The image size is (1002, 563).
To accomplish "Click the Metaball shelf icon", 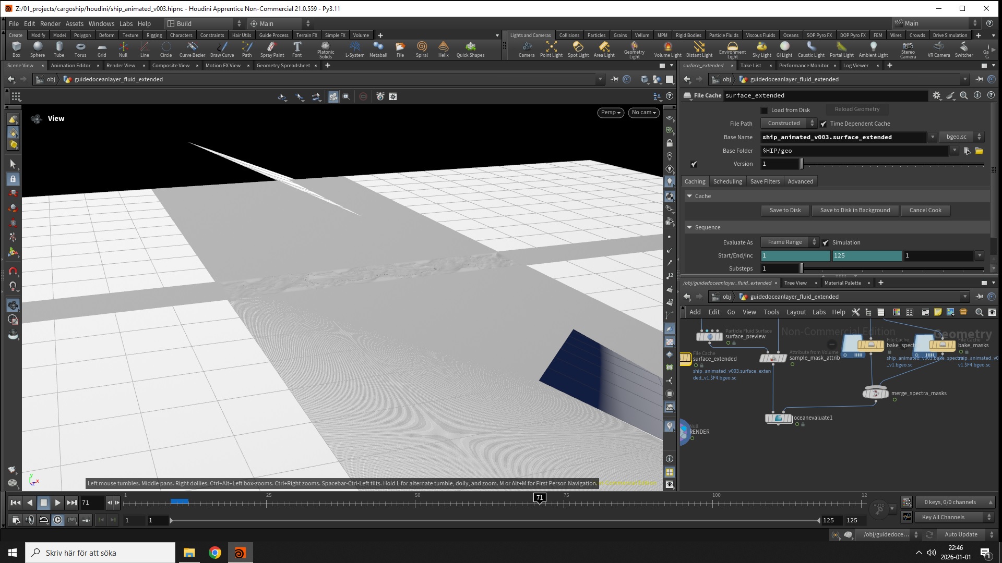I will click(378, 48).
